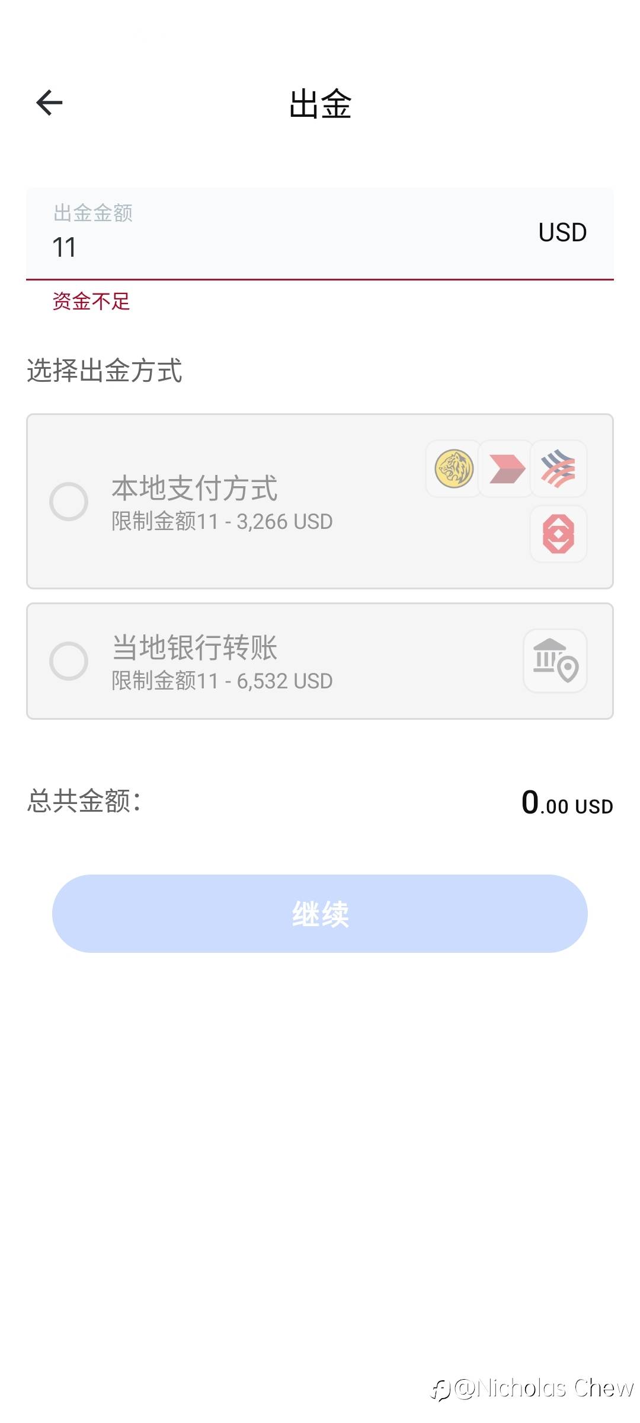The height and width of the screenshot is (1423, 640).
Task: Click the 选择出金方式 section heading
Action: pyautogui.click(x=104, y=371)
